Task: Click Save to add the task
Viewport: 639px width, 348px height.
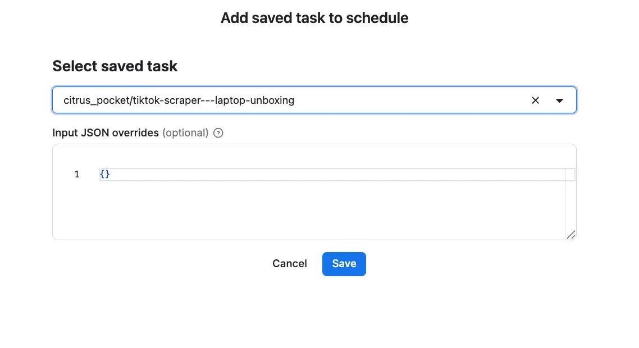Action: point(344,264)
